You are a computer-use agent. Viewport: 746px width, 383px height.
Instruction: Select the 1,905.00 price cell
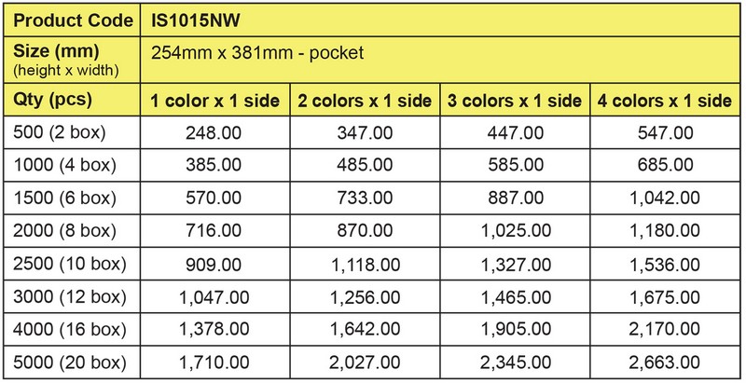(x=516, y=330)
